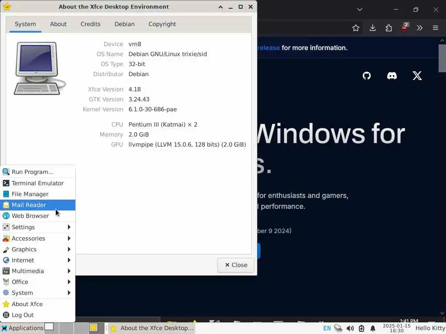
Task: Open Run Program from the Applications menu
Action: point(37,172)
